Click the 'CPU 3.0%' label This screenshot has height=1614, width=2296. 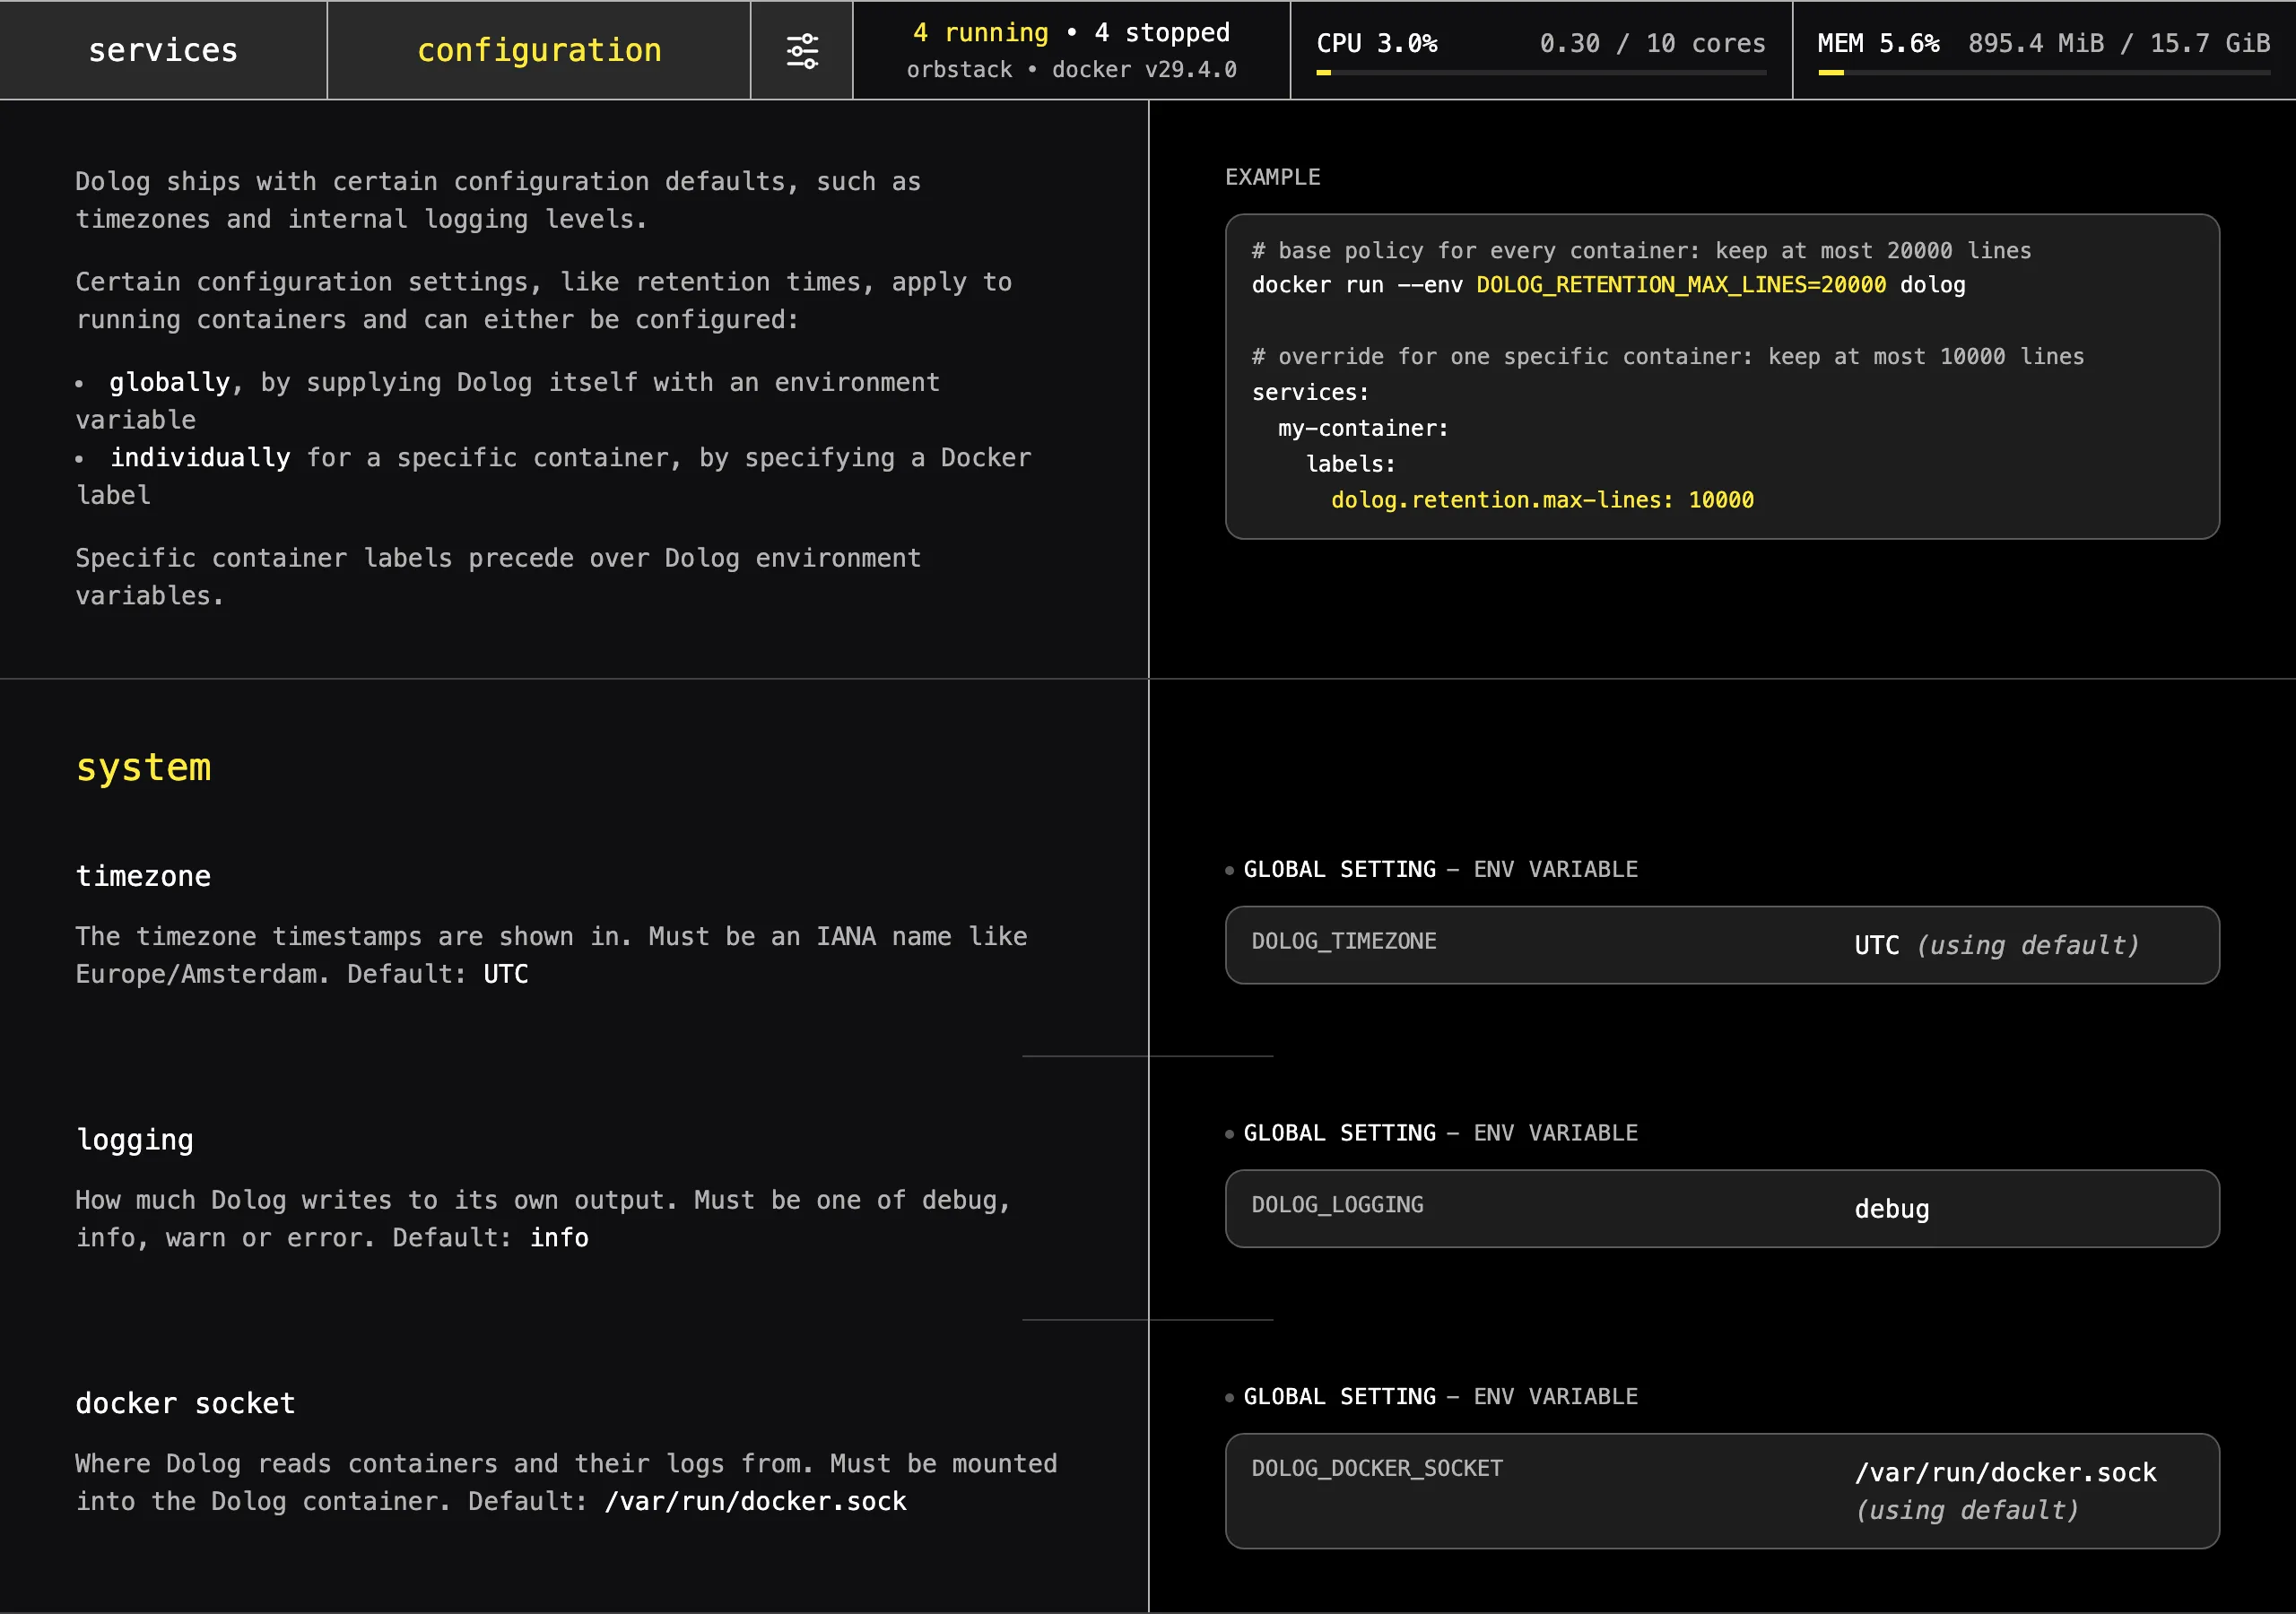(x=1376, y=43)
